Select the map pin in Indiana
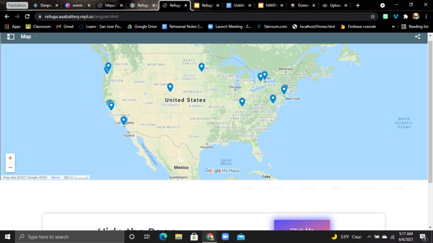This screenshot has width=433, height=243. coord(242,102)
